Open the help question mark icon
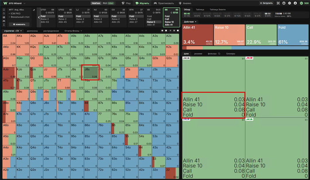 click(x=284, y=3)
